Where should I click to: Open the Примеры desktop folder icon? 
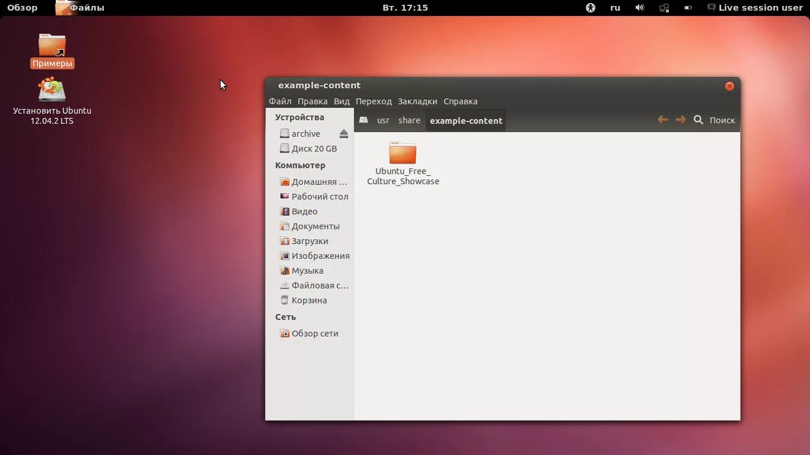coord(52,45)
